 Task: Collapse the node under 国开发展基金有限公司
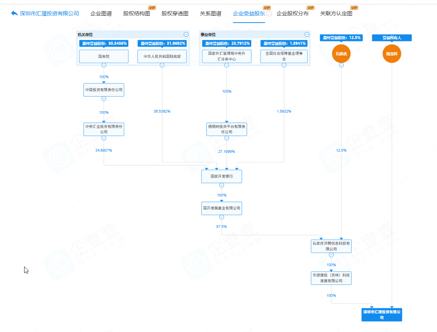click(x=222, y=217)
